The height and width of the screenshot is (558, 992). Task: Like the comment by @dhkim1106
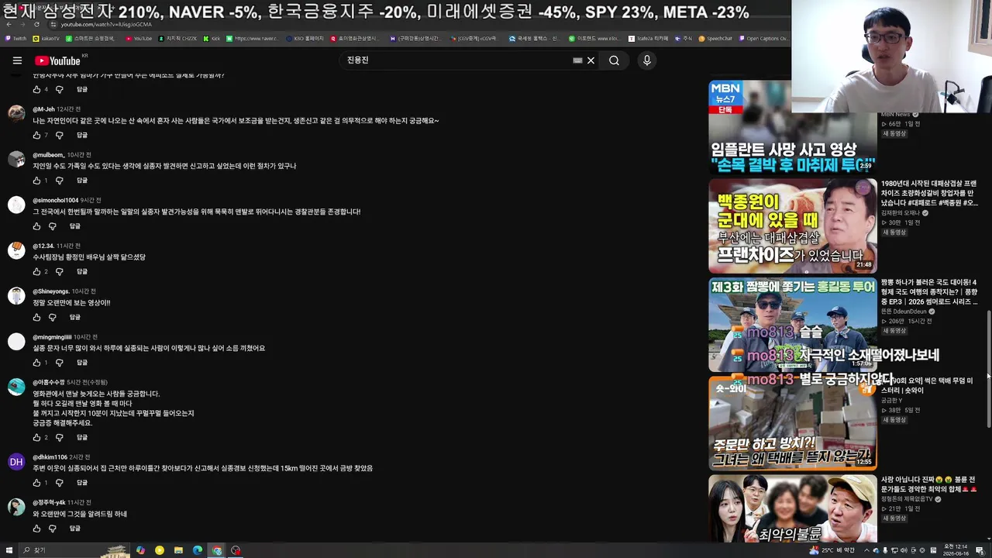click(x=36, y=483)
